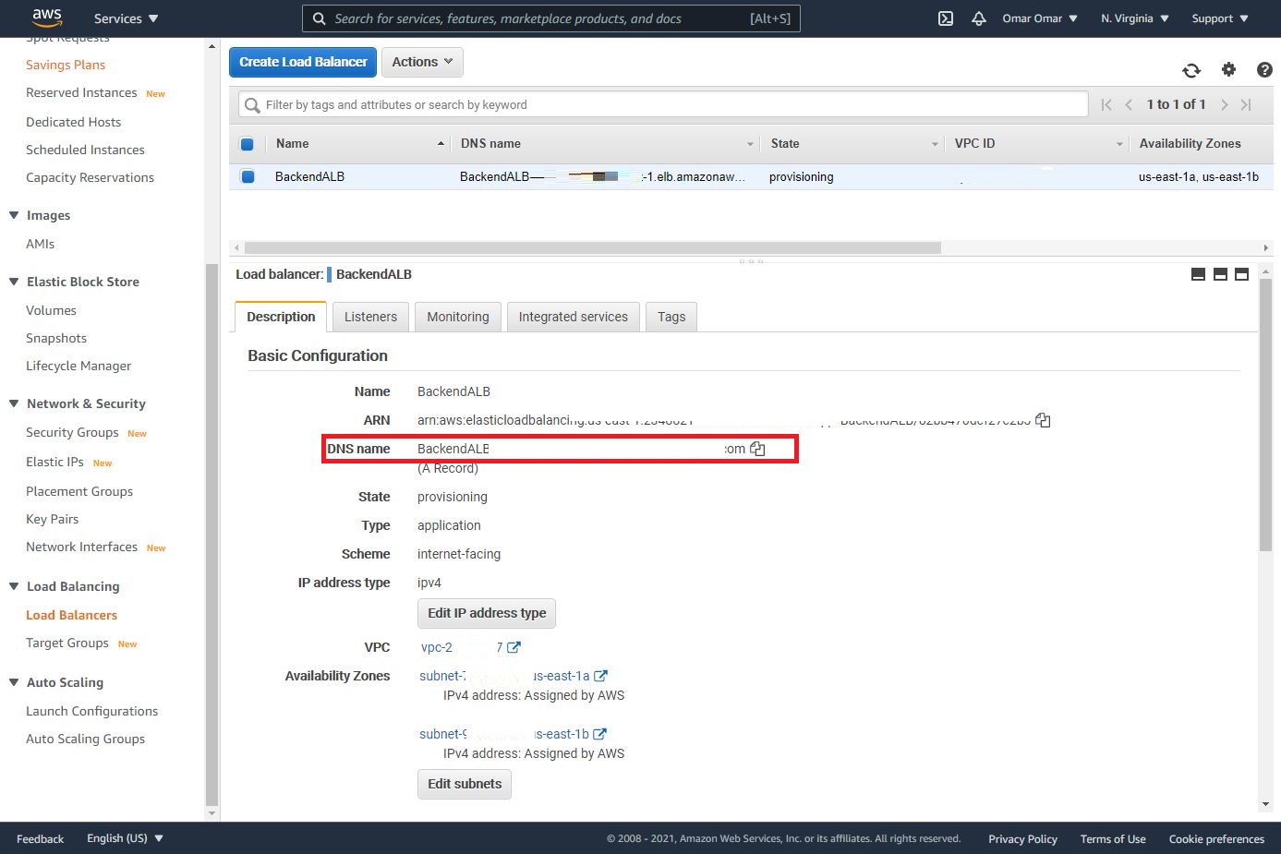Switch to the Listeners tab
The width and height of the screenshot is (1281, 854).
pyautogui.click(x=370, y=317)
